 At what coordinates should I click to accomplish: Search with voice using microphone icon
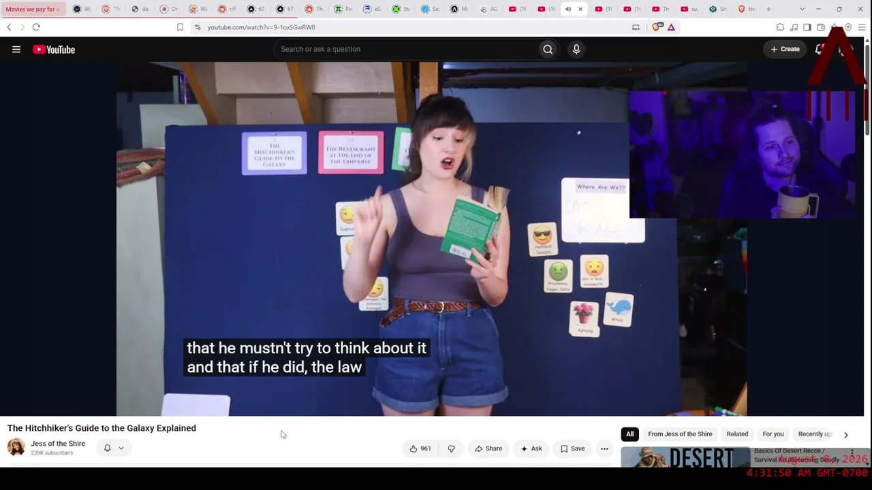pyautogui.click(x=576, y=49)
